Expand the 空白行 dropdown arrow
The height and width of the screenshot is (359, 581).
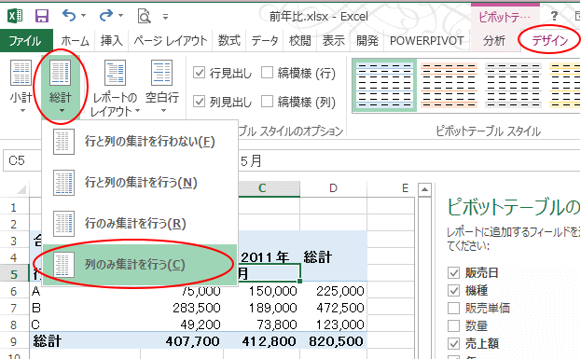(x=163, y=110)
